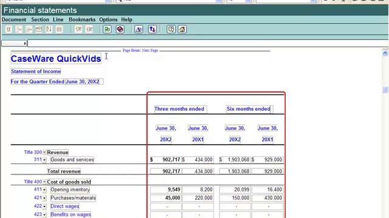Click the Benefits on wages line label
The width and height of the screenshot is (389, 218).
tap(71, 214)
